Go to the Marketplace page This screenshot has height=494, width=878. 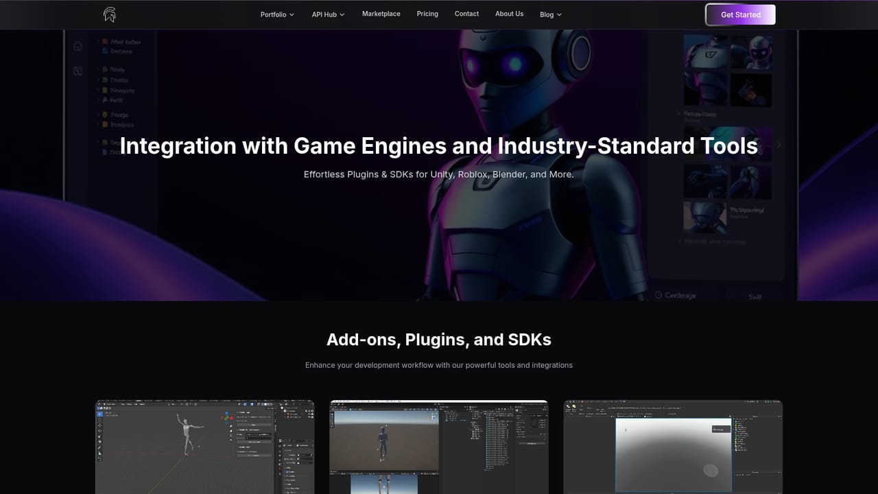(x=381, y=14)
